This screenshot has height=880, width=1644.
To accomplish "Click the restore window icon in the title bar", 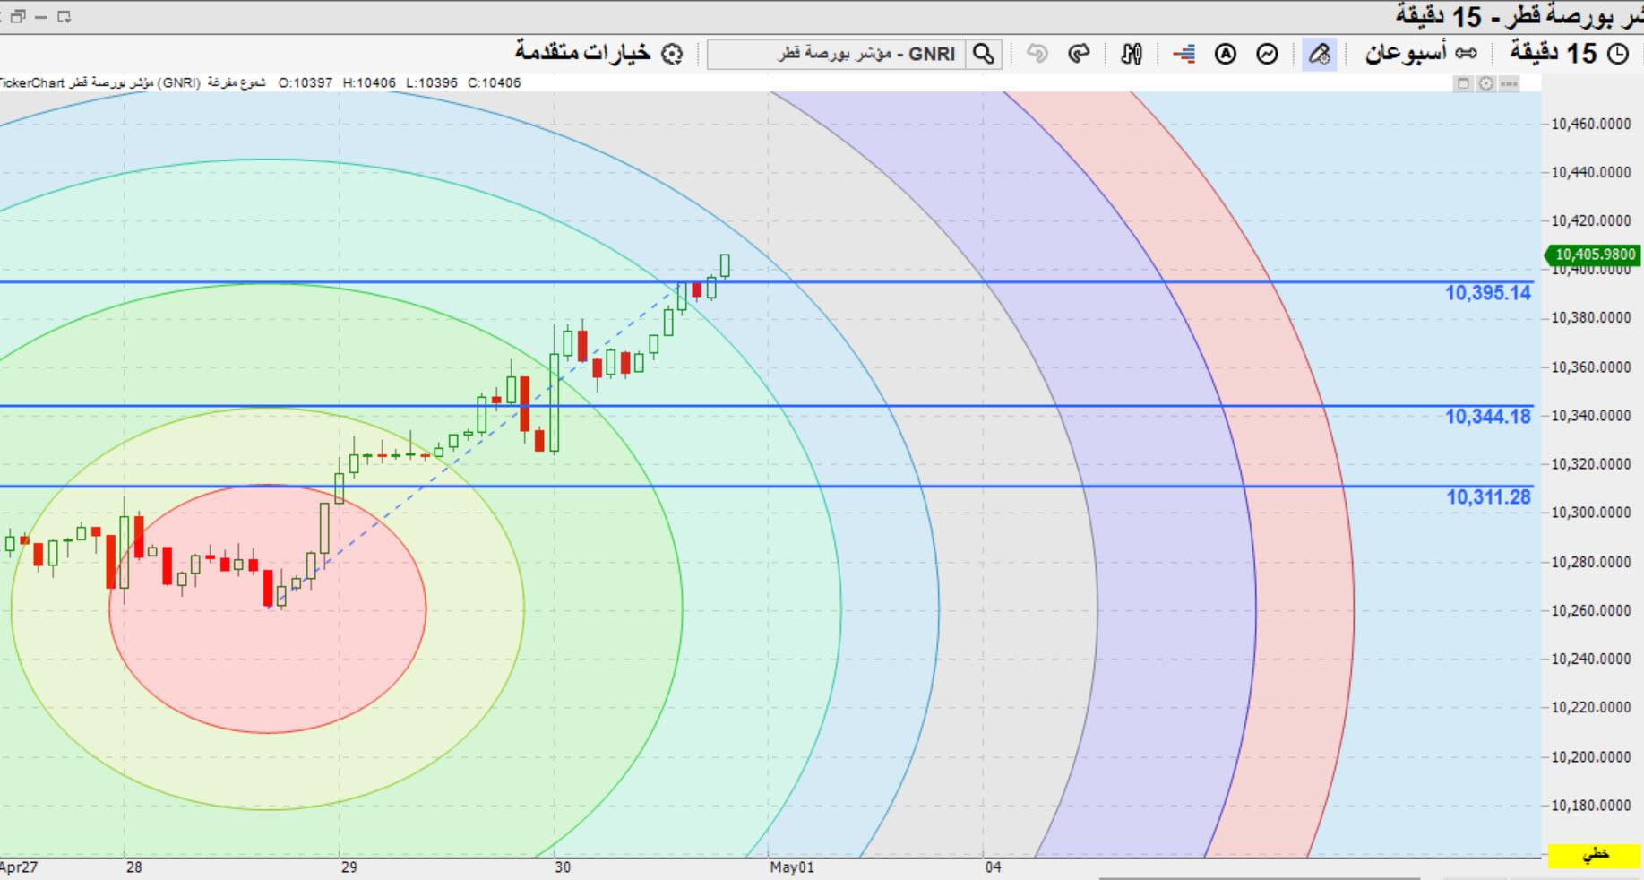I will click(x=17, y=16).
